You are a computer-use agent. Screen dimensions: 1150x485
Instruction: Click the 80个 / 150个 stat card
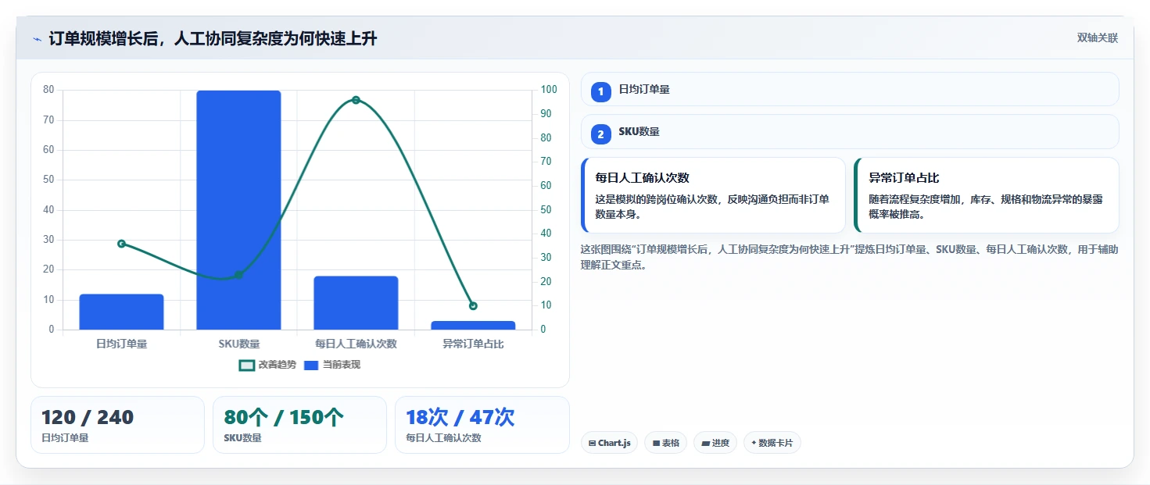pyautogui.click(x=299, y=425)
